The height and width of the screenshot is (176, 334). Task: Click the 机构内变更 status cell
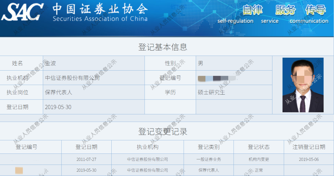(x=259, y=159)
